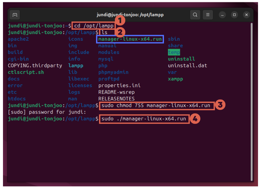
Task: Click the man directory name
Action: pos(73,99)
